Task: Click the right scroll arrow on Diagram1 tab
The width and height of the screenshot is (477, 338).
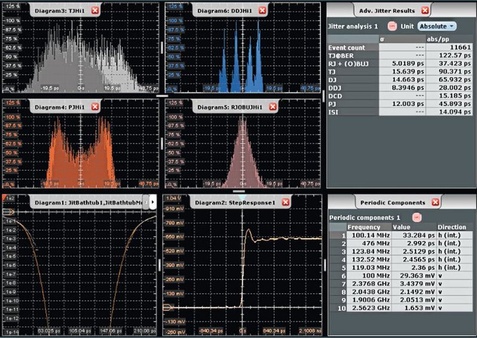Action: (153, 202)
